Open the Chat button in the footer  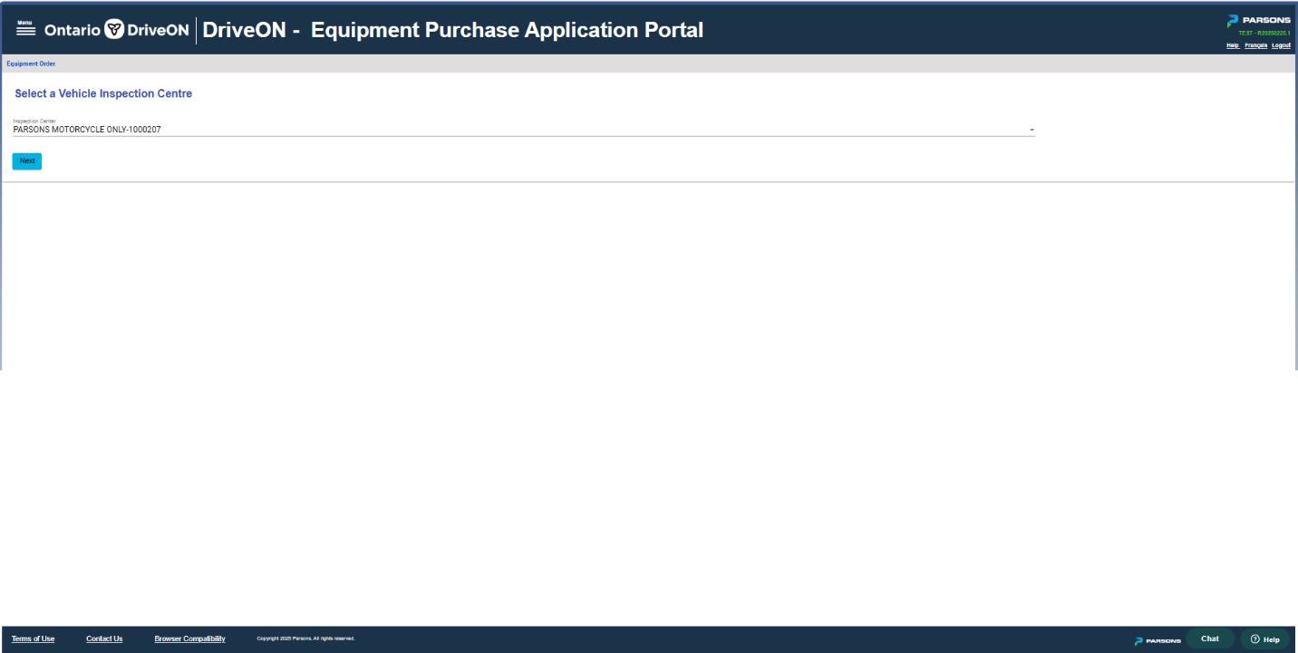(1210, 638)
